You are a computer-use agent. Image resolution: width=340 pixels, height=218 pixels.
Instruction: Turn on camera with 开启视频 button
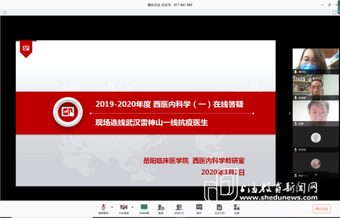(x=124, y=209)
